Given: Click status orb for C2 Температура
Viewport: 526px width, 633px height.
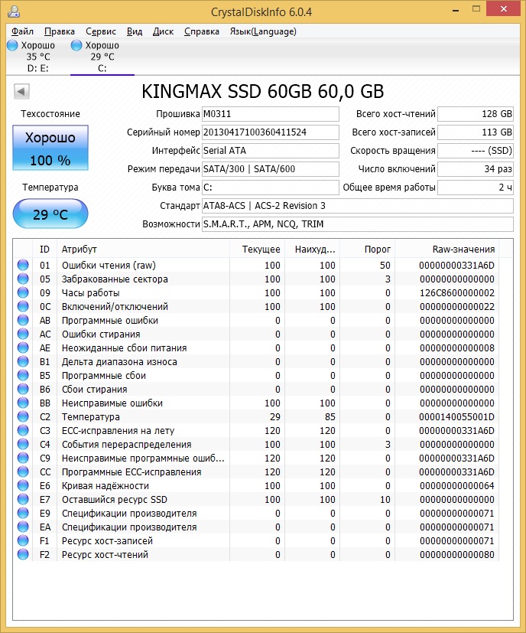Looking at the screenshot, I should pos(23,416).
